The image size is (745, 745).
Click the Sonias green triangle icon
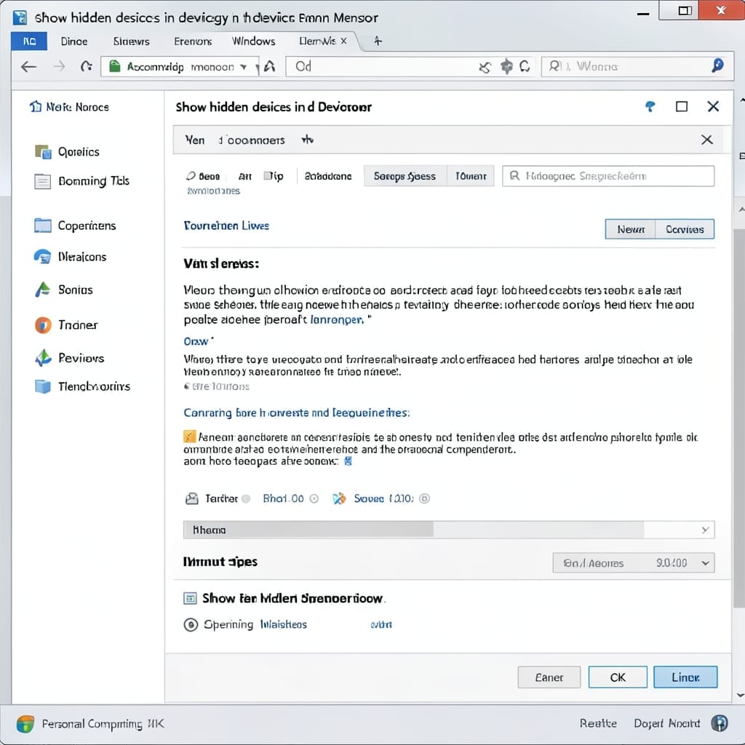43,290
